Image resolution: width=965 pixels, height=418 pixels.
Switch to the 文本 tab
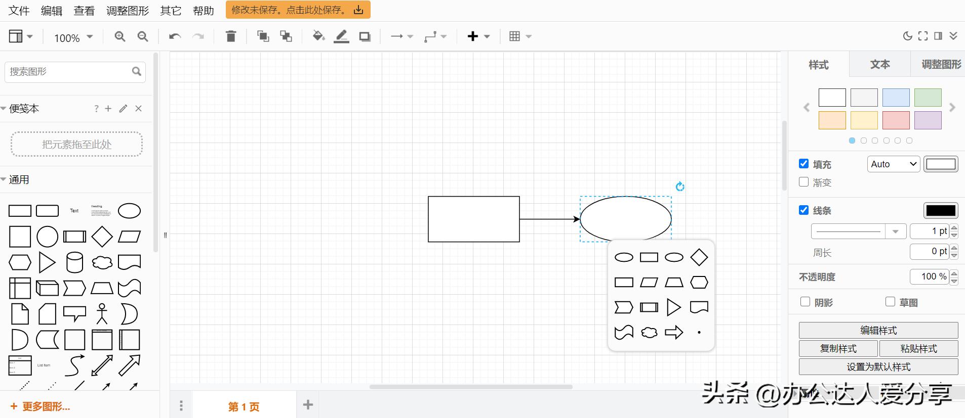pyautogui.click(x=879, y=65)
